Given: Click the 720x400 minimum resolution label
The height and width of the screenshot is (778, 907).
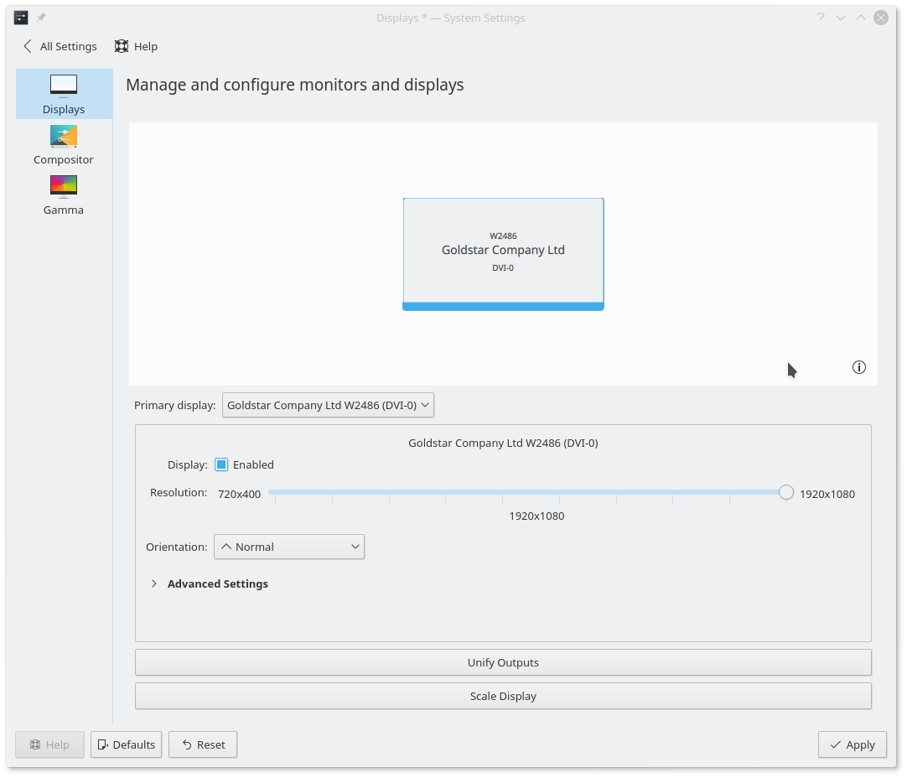Looking at the screenshot, I should tap(240, 494).
